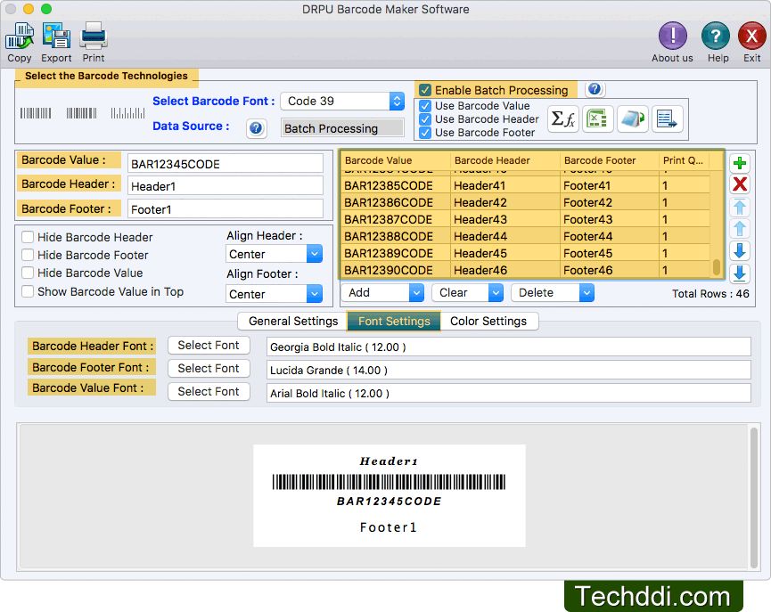Screen dimensions: 771x612
Task: Click the Batch Processing data source button
Action: [x=342, y=127]
